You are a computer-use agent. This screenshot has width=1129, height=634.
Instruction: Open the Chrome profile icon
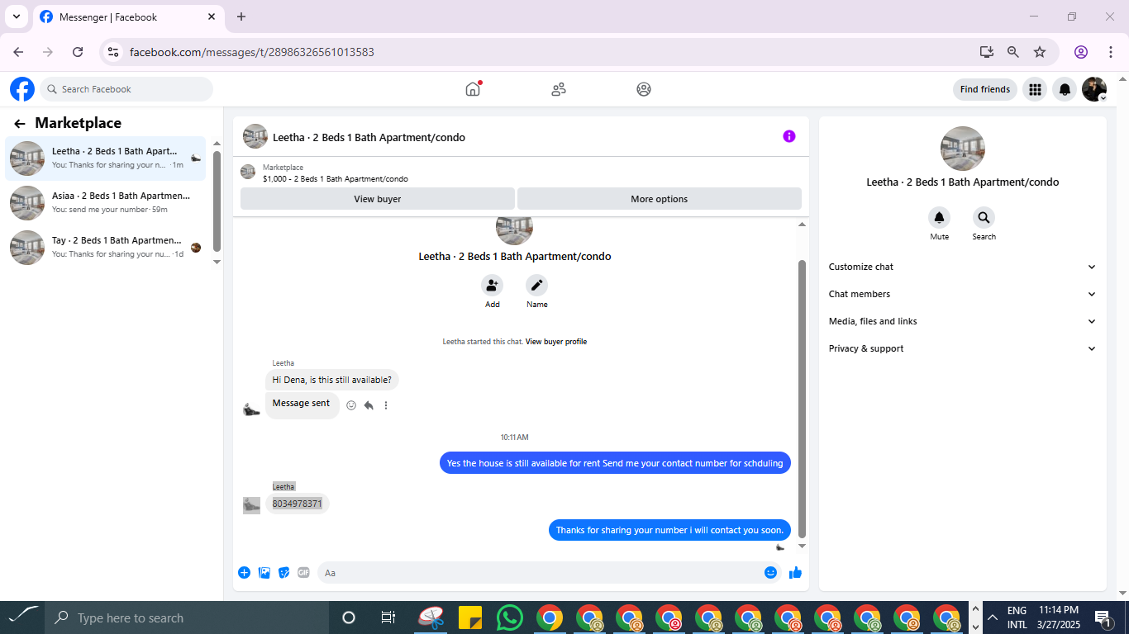(1081, 52)
